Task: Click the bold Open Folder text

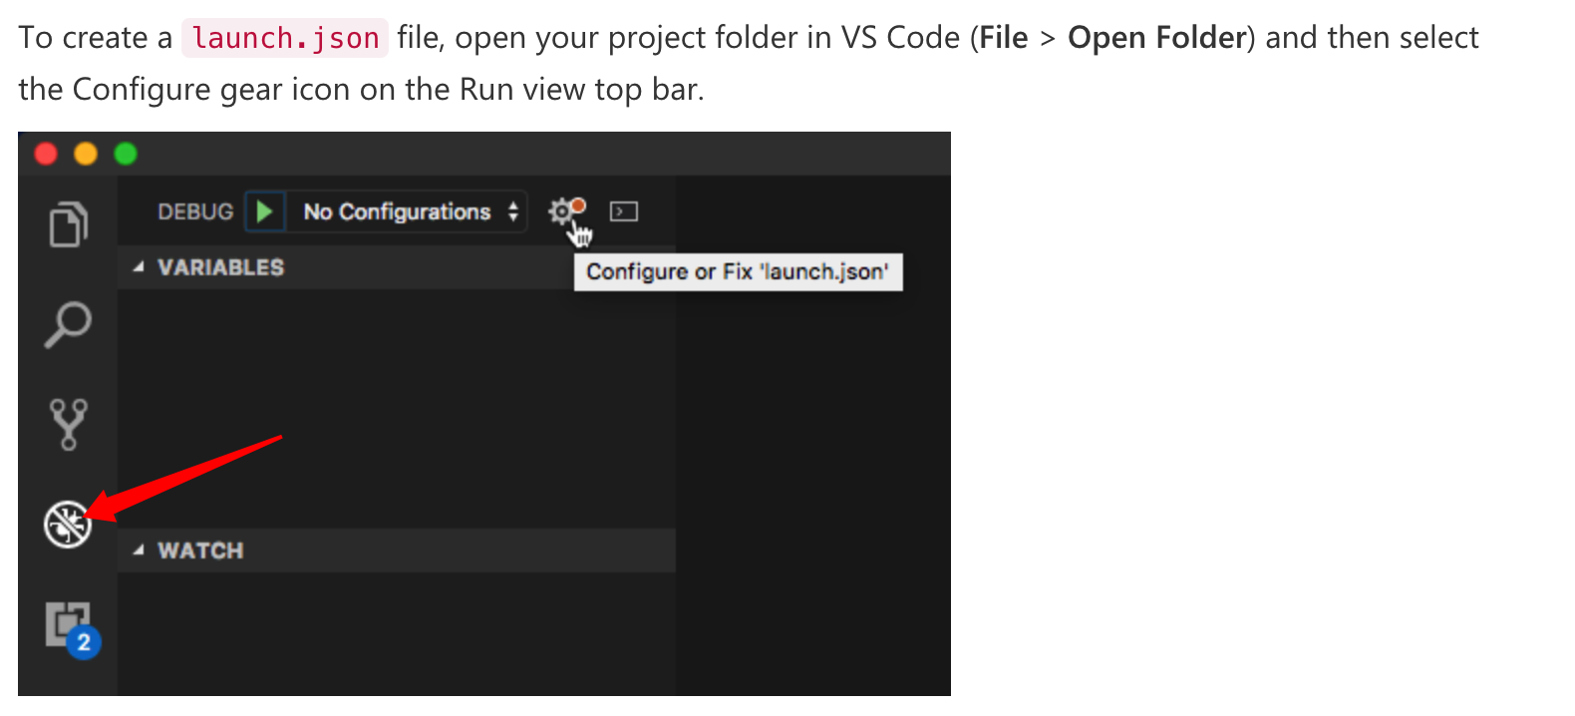Action: (1156, 38)
